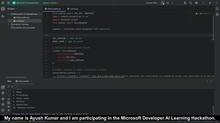Expand External Libraries node
Image resolution: width=220 pixels, height=123 pixels.
click(x=9, y=24)
